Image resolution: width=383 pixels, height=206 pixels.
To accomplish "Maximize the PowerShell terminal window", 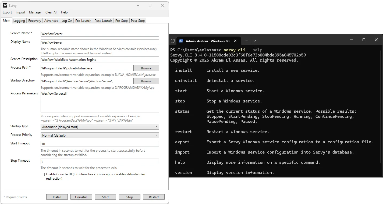I will point(364,40).
